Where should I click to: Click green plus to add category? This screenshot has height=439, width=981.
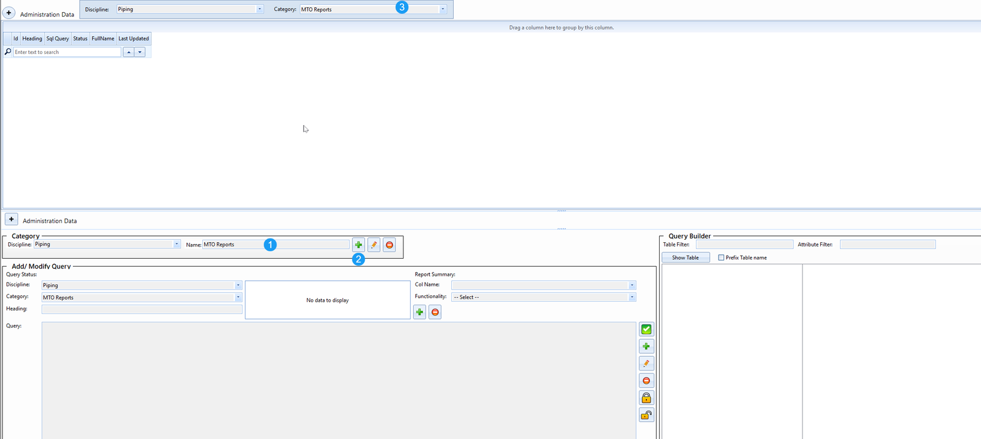pyautogui.click(x=359, y=245)
